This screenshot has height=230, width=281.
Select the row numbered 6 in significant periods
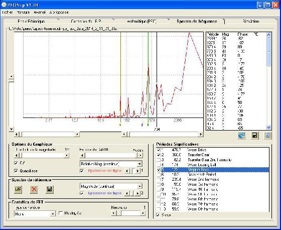(213, 175)
